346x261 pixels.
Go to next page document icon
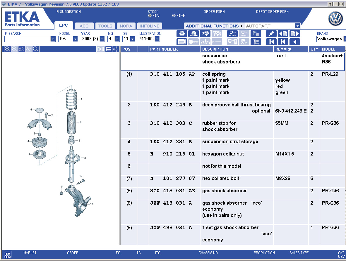(x=295, y=34)
